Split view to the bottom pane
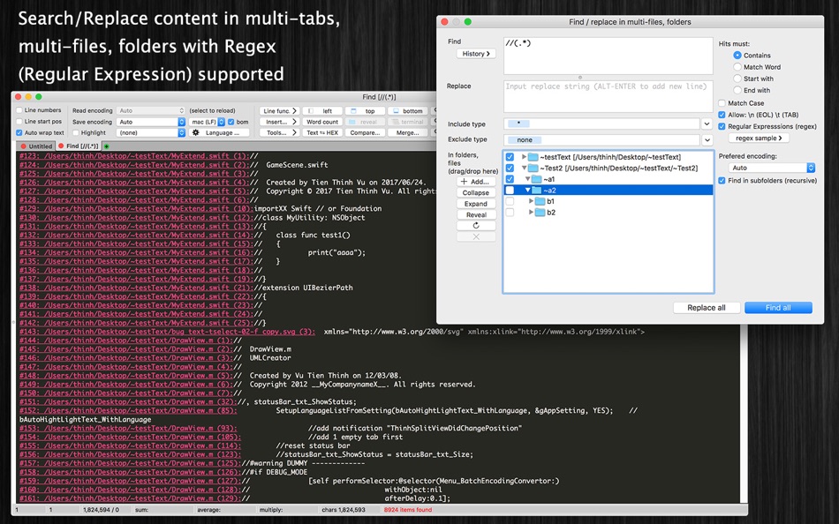The image size is (839, 524). 408,110
